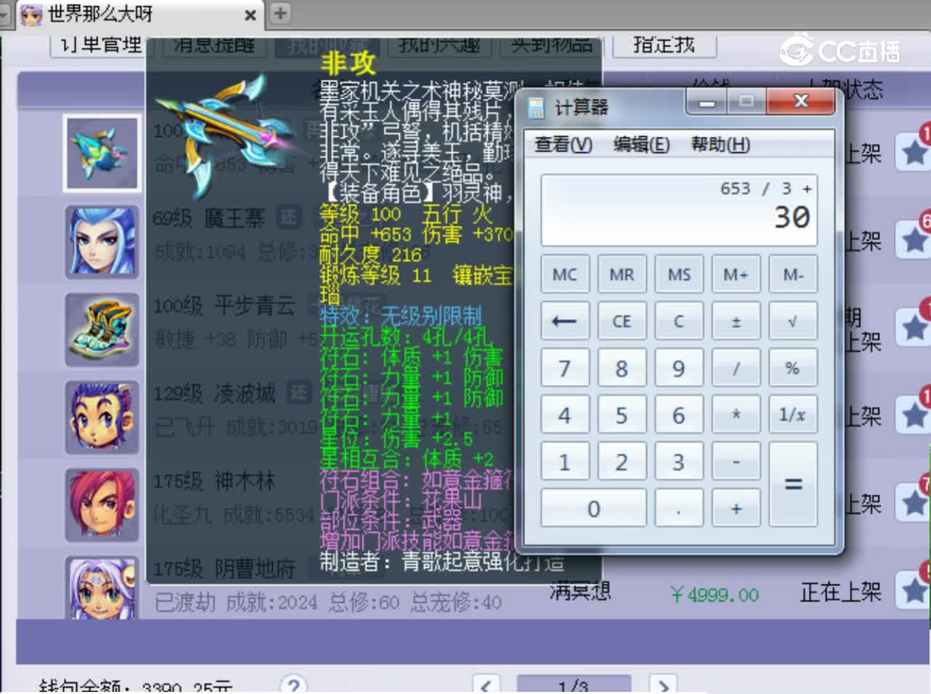Click favorite star on 平步青云 row

tap(914, 327)
